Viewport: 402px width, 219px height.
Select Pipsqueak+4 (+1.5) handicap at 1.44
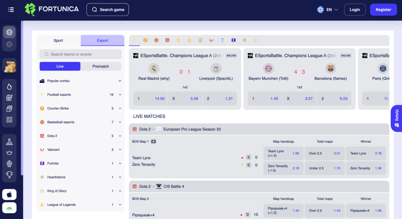pos(283,210)
